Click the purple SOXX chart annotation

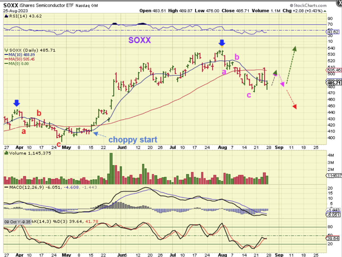click(x=139, y=40)
